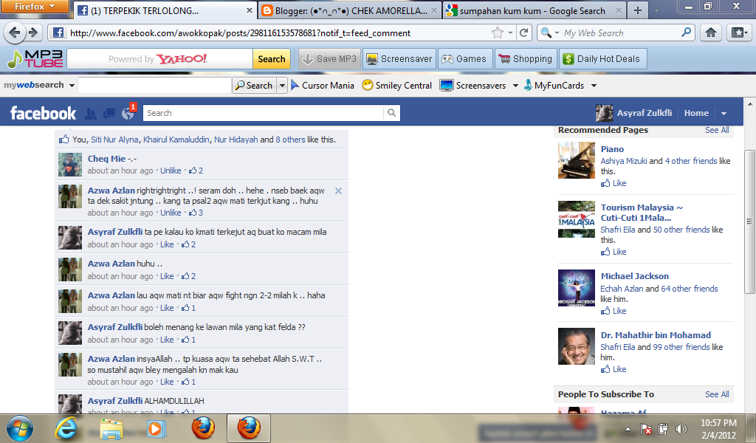The width and height of the screenshot is (756, 443).
Task: Launch Internet Explorer from taskbar
Action: point(66,428)
